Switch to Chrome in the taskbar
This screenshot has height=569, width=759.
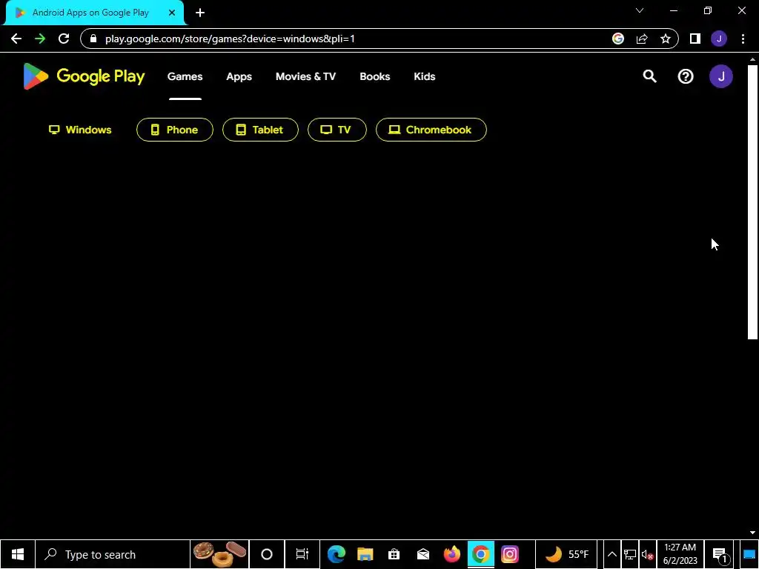(x=480, y=554)
